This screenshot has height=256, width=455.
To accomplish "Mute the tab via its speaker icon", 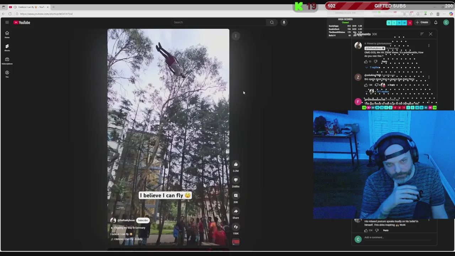I will tap(15, 7).
